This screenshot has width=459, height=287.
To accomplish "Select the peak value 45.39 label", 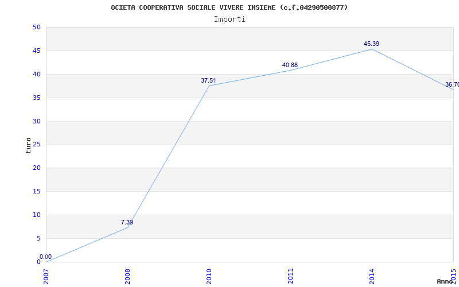I will coord(371,44).
